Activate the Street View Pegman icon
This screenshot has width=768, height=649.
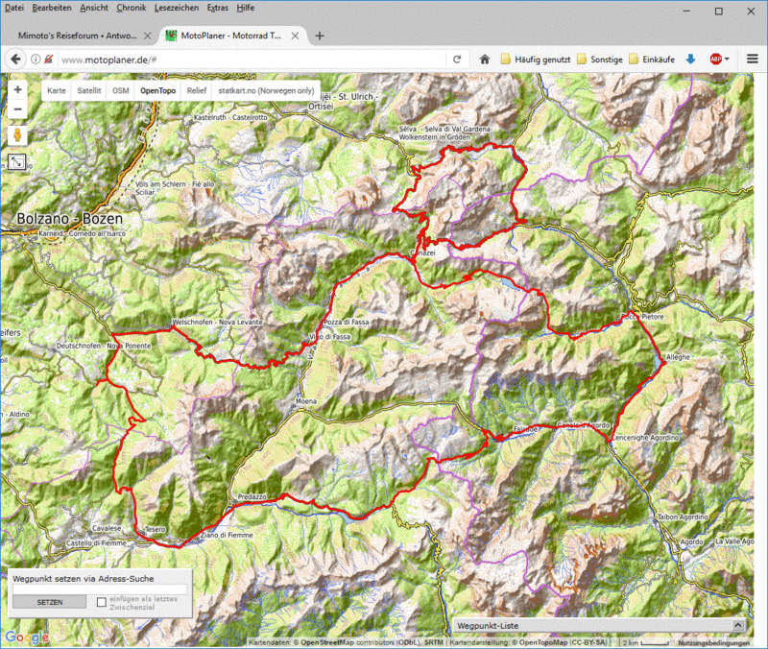click(x=17, y=134)
